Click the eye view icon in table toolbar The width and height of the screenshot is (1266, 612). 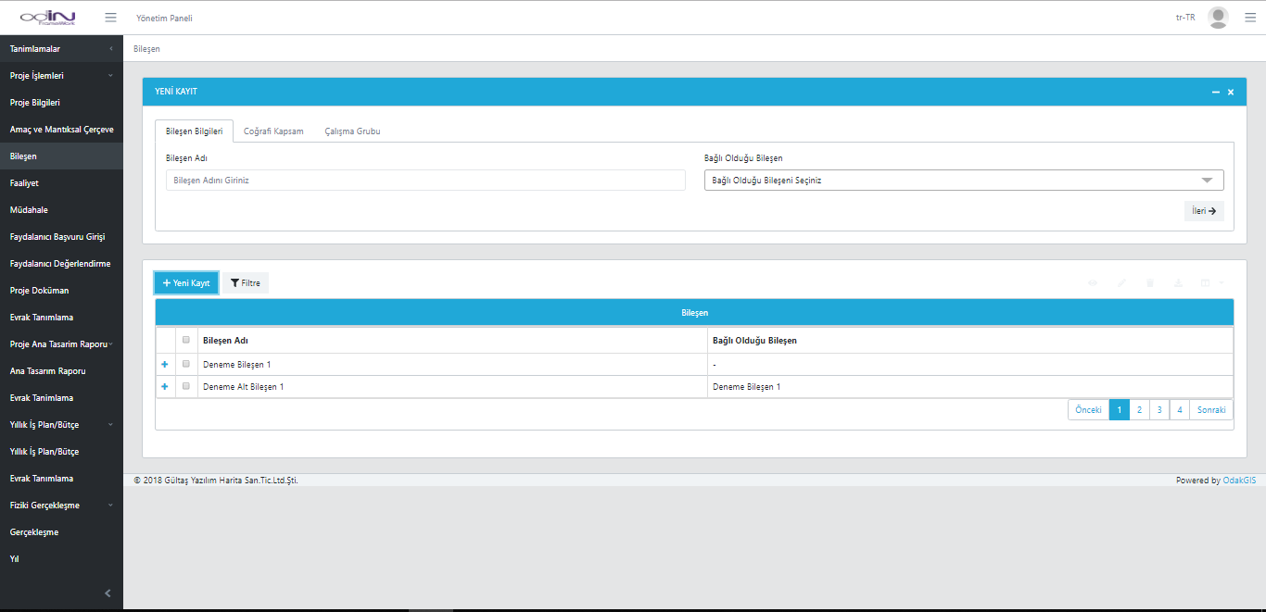coord(1093,283)
